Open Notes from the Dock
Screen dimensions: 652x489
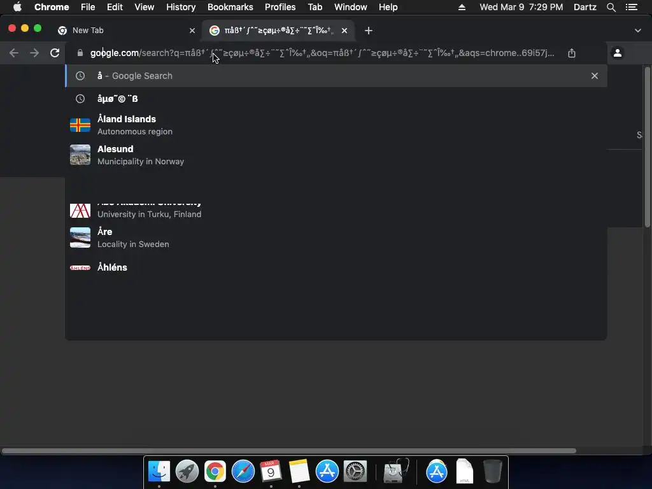(x=299, y=472)
